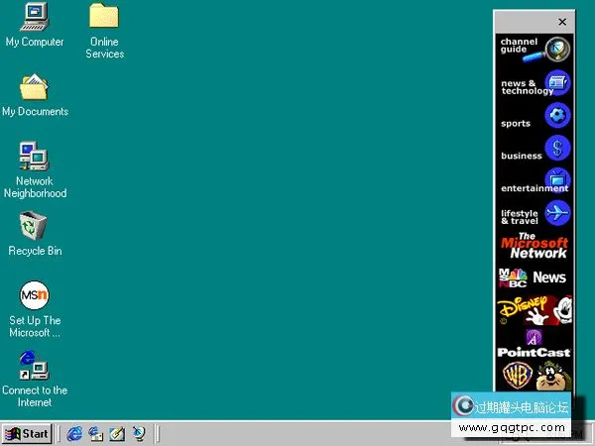Open the PointCast channel
Image resolution: width=595 pixels, height=446 pixels.
[535, 344]
